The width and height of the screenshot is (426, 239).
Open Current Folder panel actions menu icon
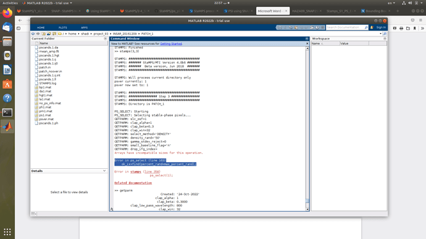(x=106, y=39)
